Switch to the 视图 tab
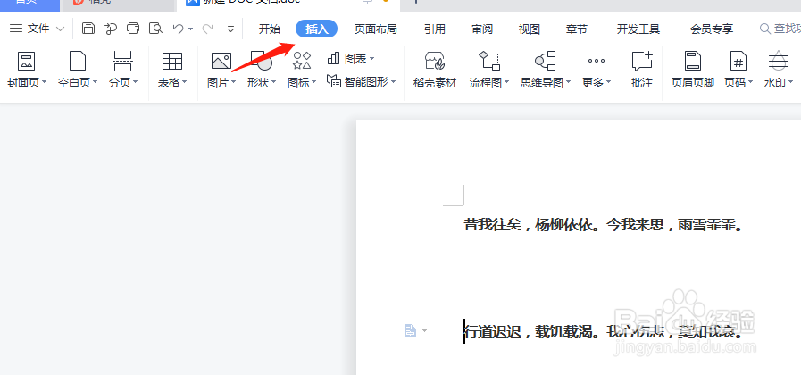801x375 pixels. (530, 29)
